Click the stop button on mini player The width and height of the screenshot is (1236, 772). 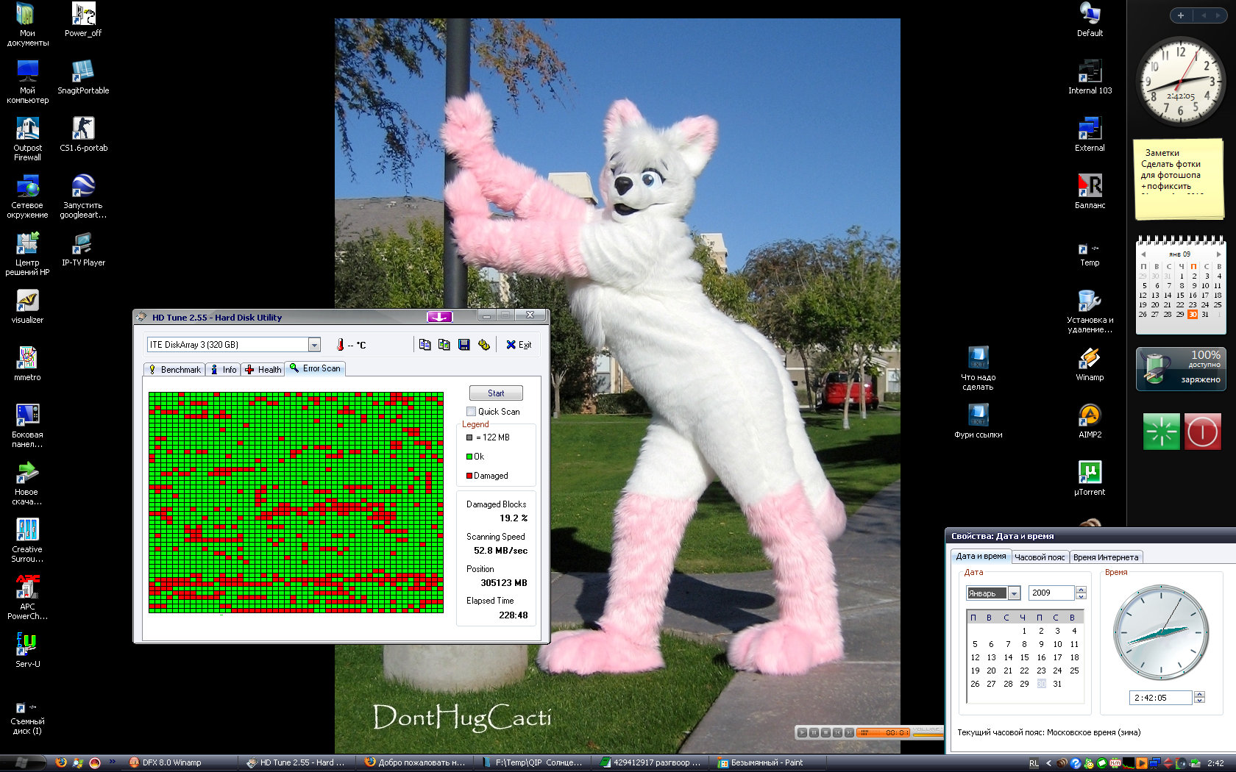tap(826, 732)
